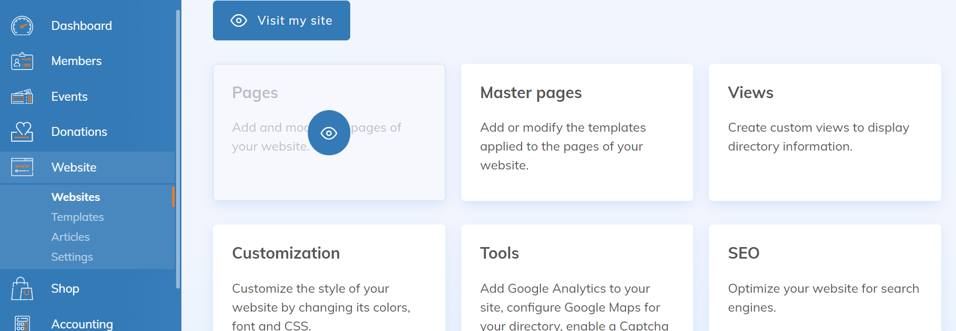Viewport: 956px width, 331px height.
Task: Open the Master pages card
Action: pyautogui.click(x=576, y=132)
